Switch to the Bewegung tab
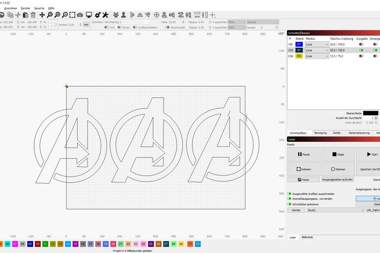Image resolution: width=380 pixels, height=253 pixels. 320,133
